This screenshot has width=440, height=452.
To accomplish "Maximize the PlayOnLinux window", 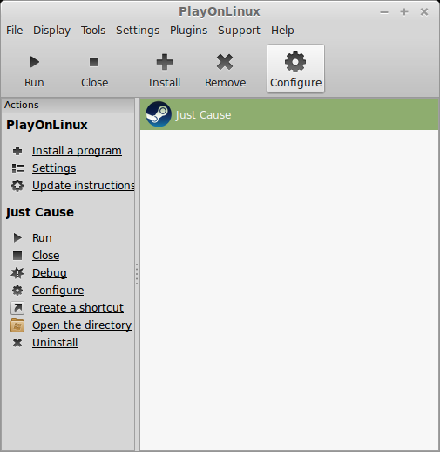I will click(x=404, y=12).
